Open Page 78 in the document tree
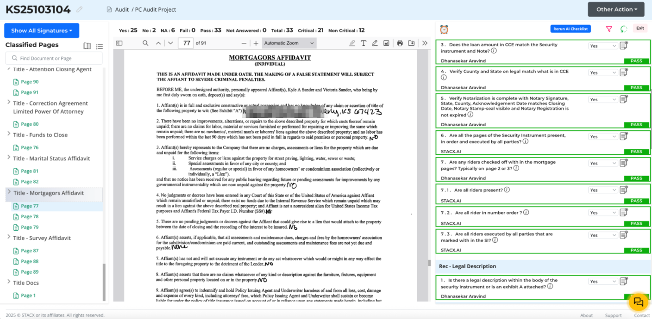The height and width of the screenshot is (319, 652). (x=30, y=216)
